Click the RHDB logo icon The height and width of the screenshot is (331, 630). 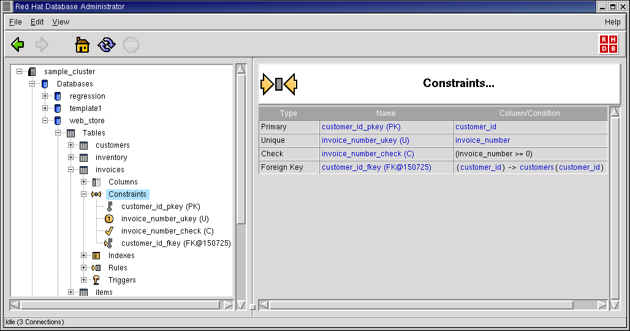609,44
